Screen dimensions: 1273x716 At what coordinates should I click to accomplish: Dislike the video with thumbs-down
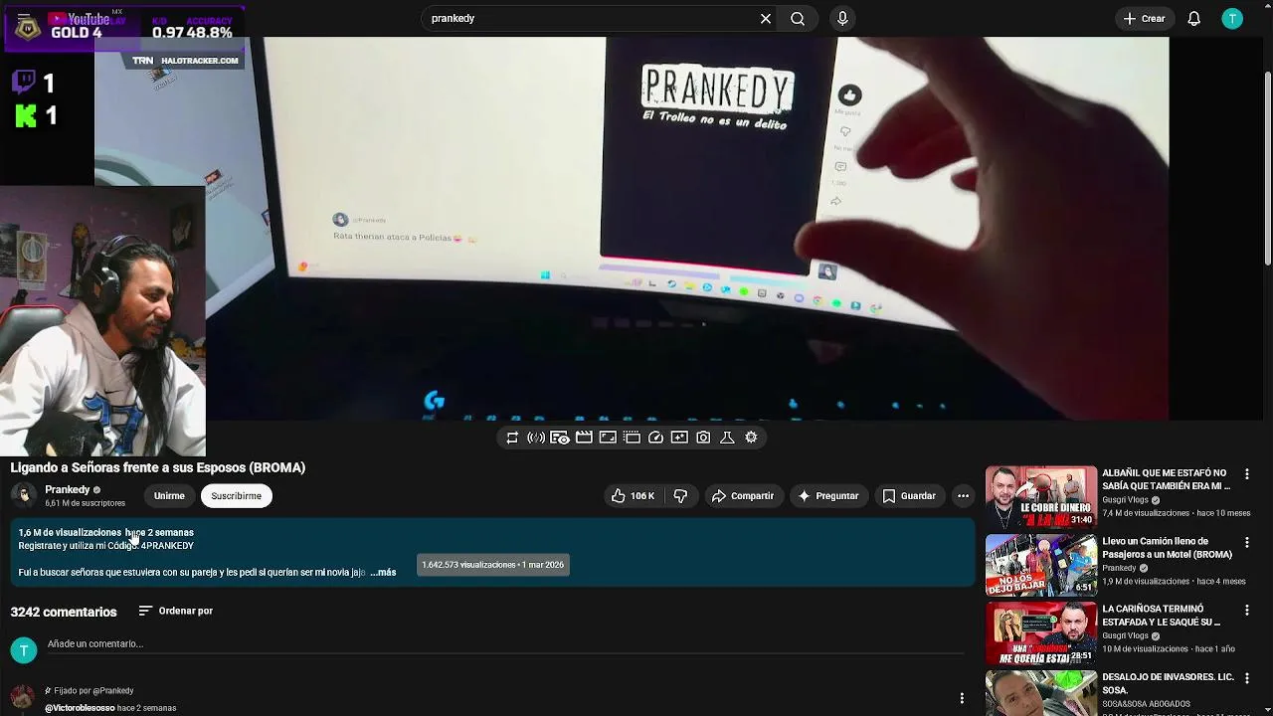pyautogui.click(x=680, y=495)
